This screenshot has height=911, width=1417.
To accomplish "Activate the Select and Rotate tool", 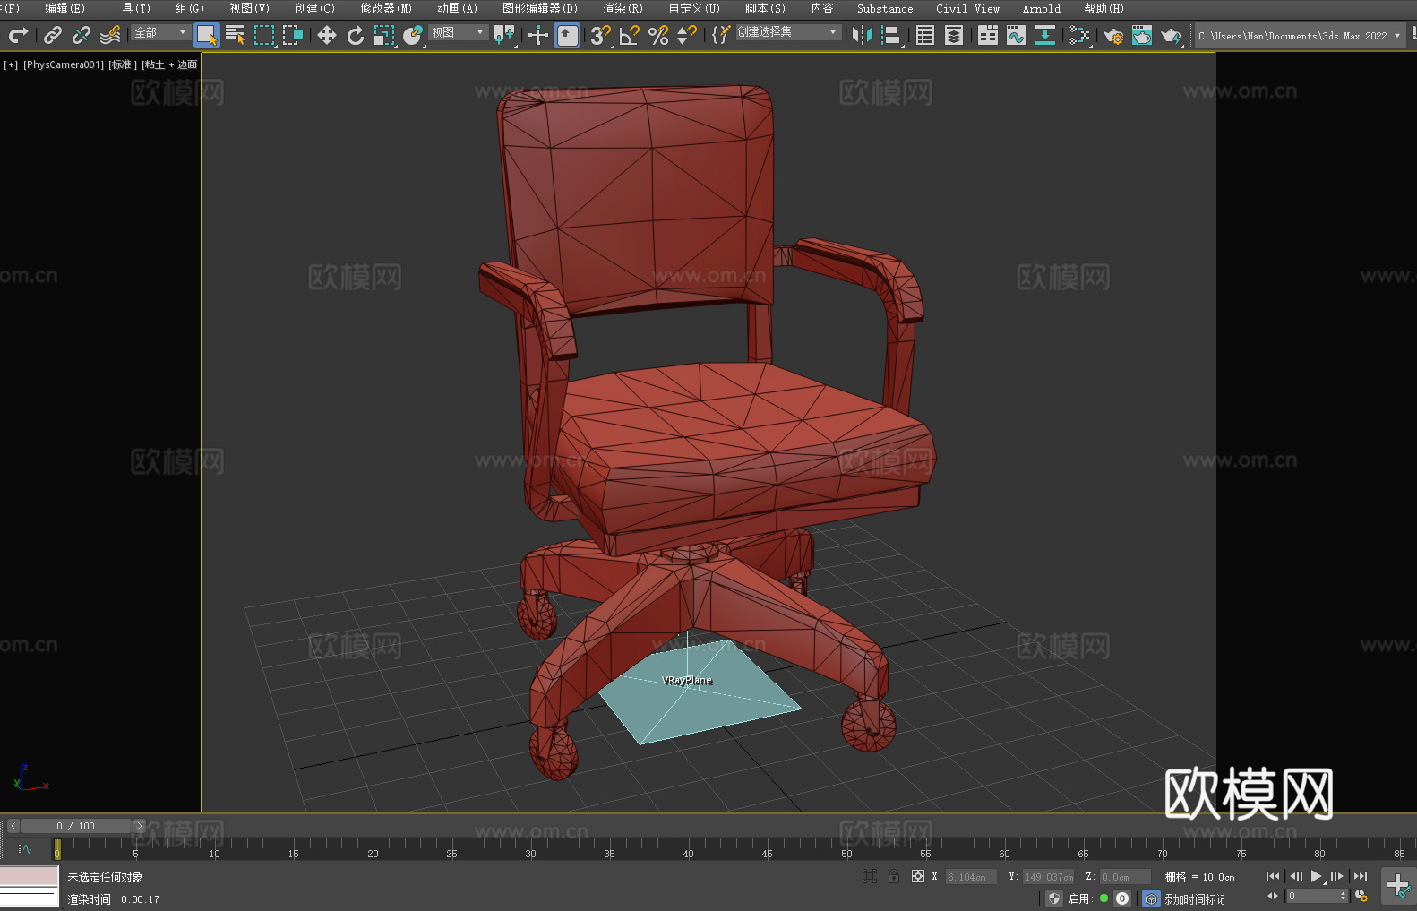I will coord(356,35).
